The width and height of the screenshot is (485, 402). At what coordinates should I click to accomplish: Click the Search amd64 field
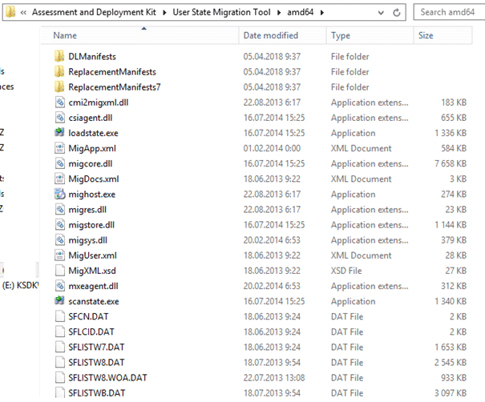click(x=449, y=12)
